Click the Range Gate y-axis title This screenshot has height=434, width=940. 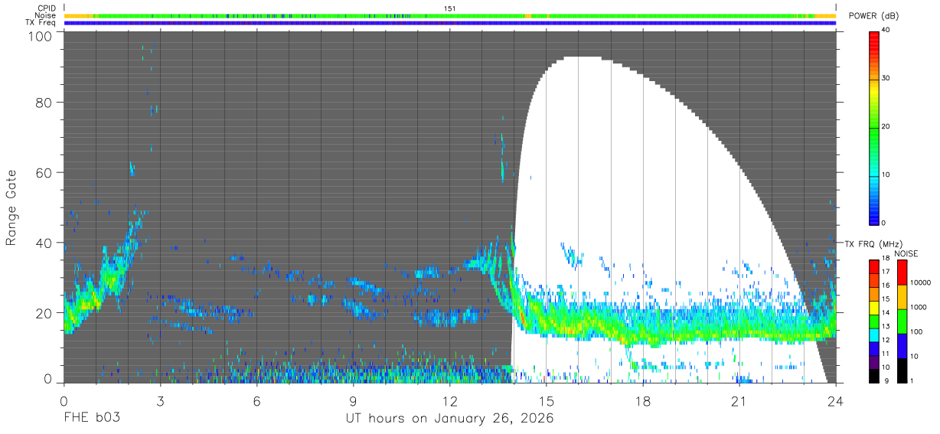[x=11, y=207]
